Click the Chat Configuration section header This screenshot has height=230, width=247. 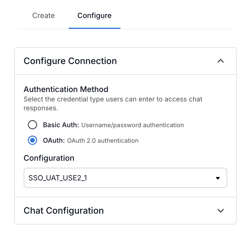point(64,211)
